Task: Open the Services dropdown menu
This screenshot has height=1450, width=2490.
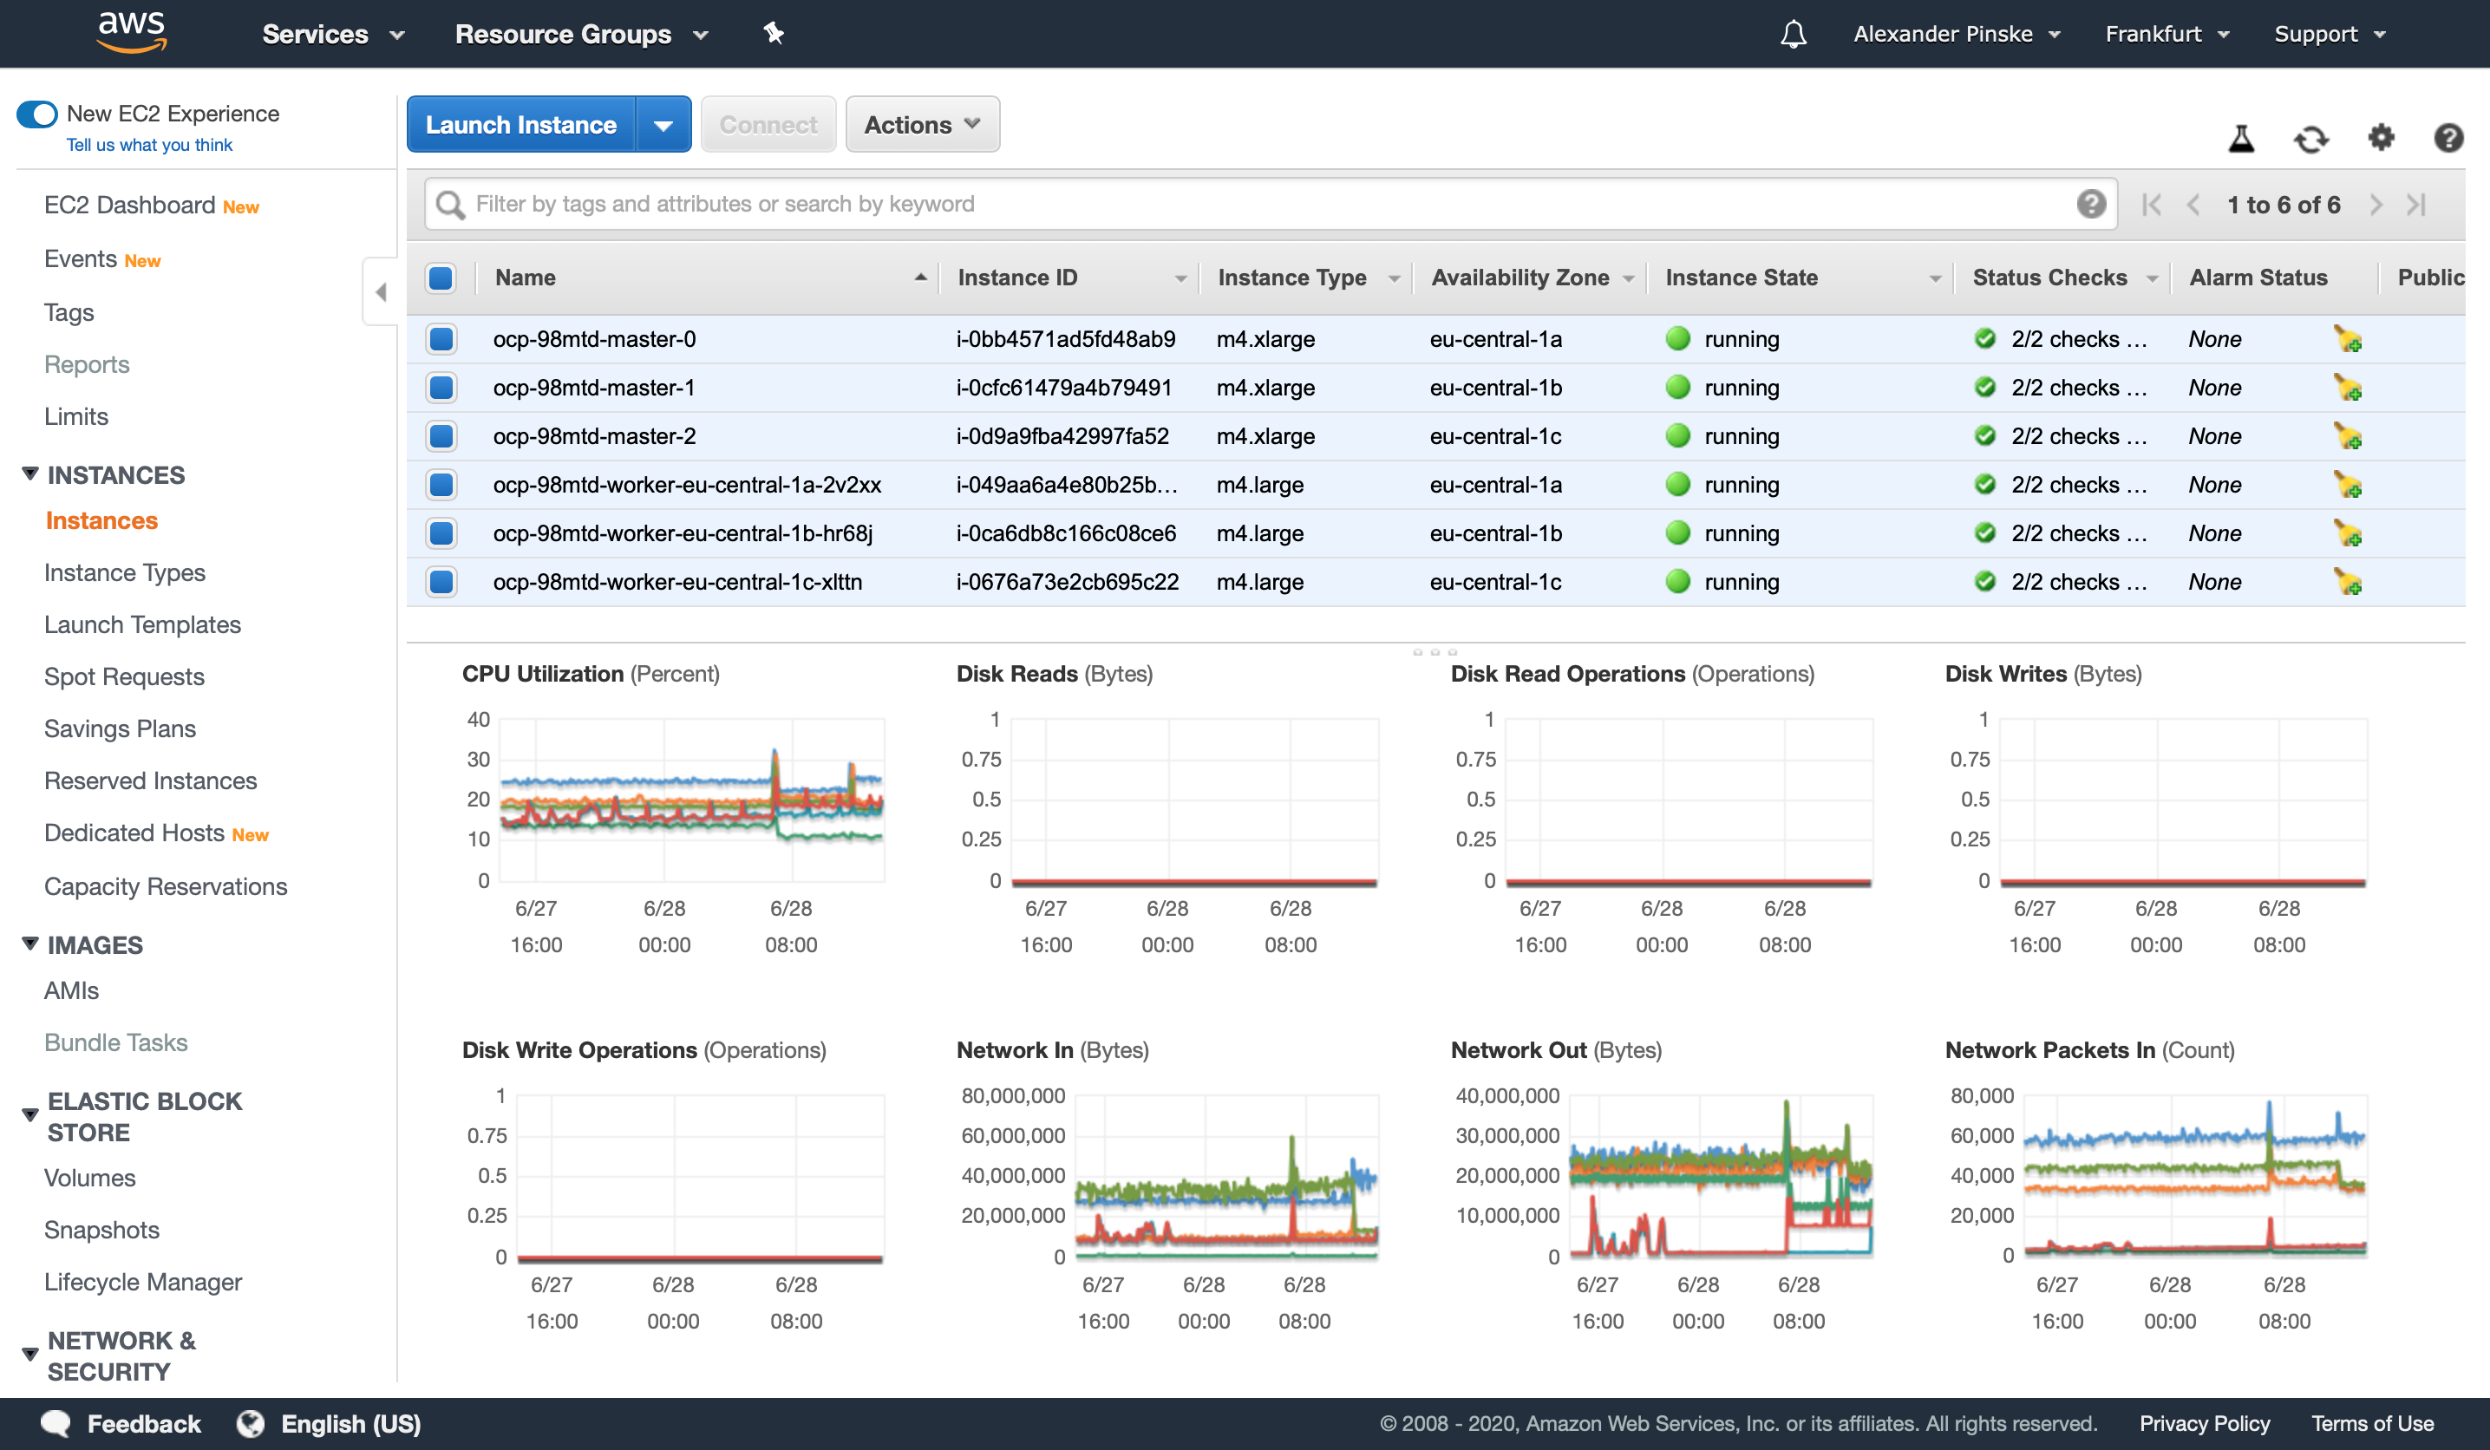Action: (334, 35)
